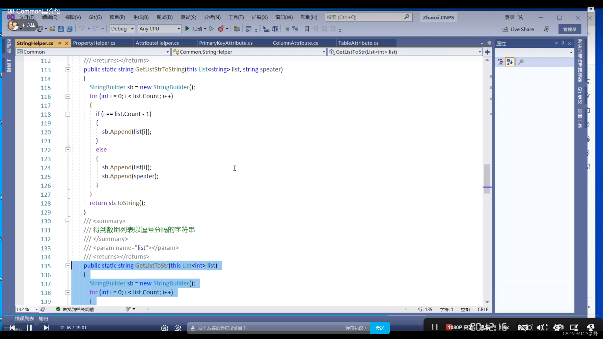Click the Undo arrow

click(81, 29)
